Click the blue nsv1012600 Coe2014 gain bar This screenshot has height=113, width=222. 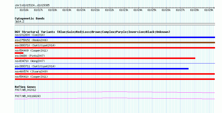point(115,37)
